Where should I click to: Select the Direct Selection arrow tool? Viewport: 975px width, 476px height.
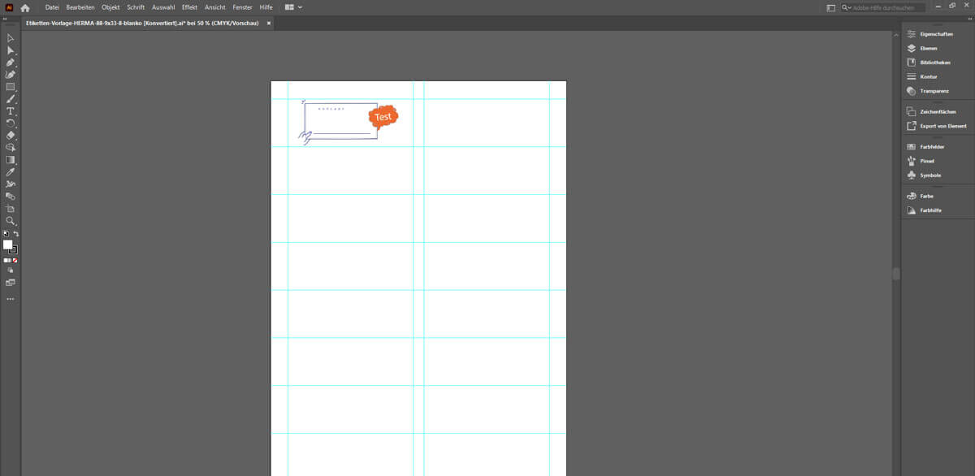pyautogui.click(x=11, y=50)
